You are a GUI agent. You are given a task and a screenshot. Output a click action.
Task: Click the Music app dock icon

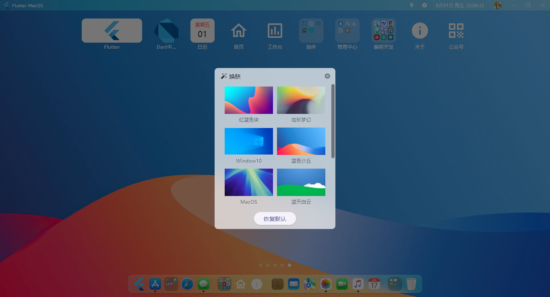358,284
